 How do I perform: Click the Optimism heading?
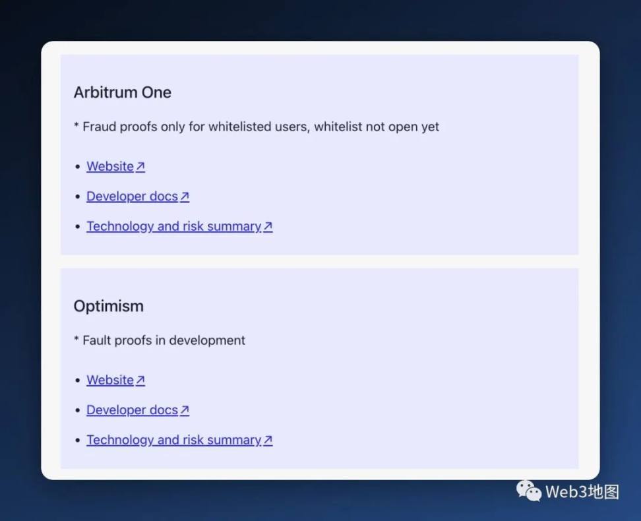(x=108, y=306)
